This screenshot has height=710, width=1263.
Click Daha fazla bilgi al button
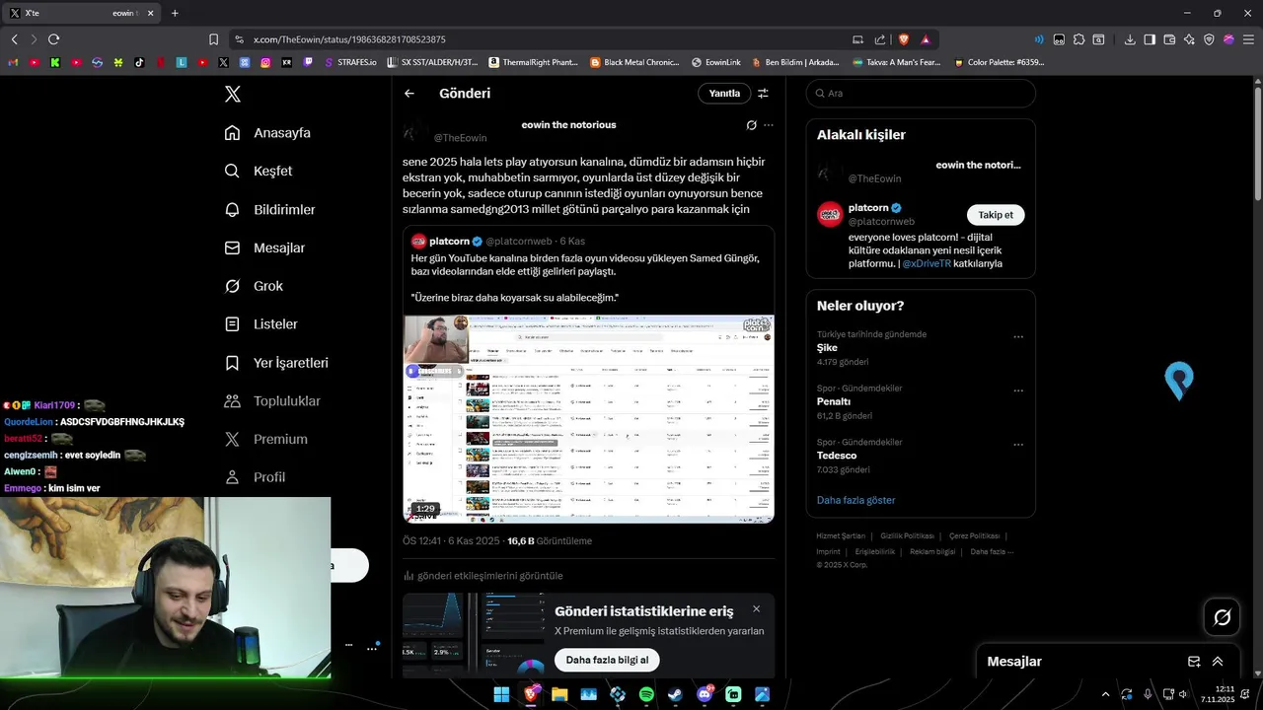point(607,660)
